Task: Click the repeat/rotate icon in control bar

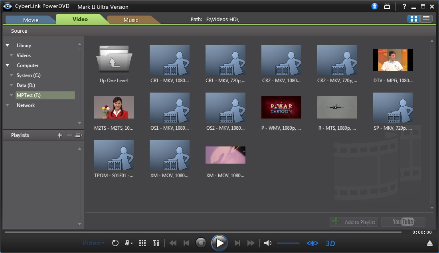Action: 115,243
